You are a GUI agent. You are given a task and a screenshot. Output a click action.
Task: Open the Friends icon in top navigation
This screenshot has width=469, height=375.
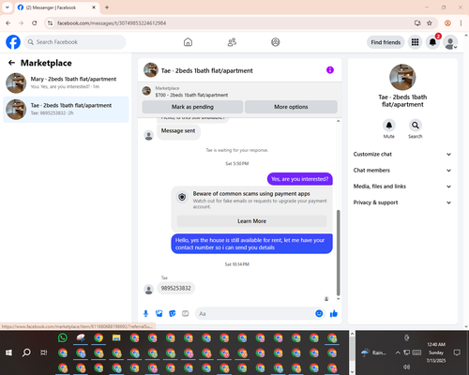pos(232,42)
